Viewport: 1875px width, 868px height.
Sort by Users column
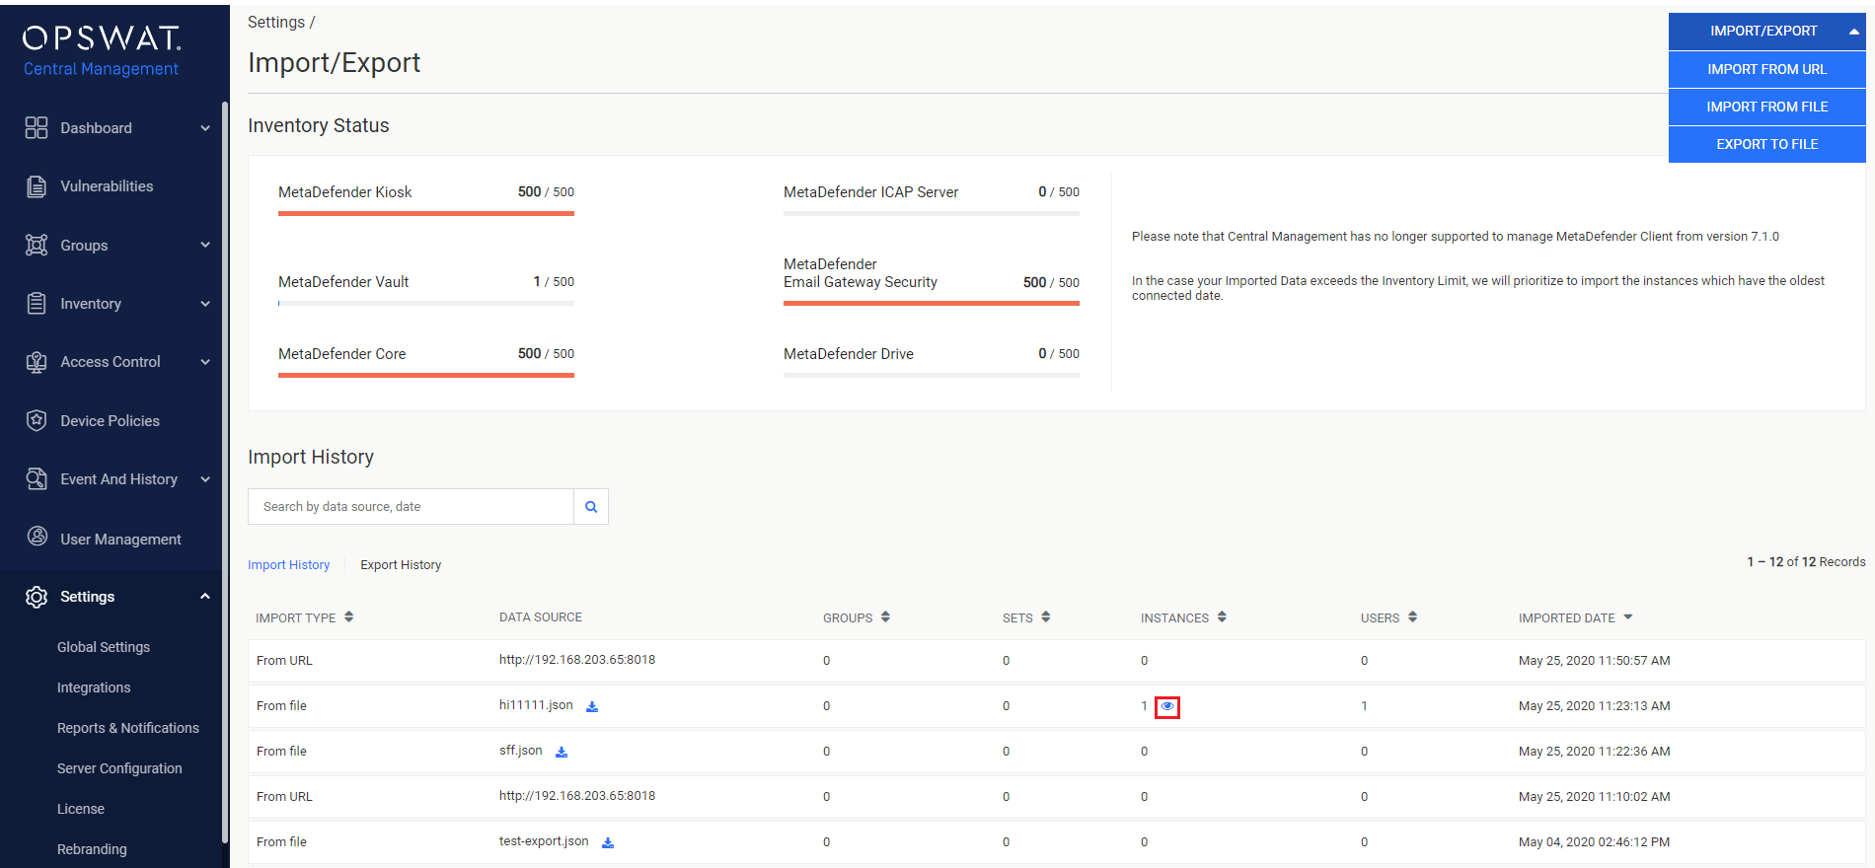pos(1412,617)
